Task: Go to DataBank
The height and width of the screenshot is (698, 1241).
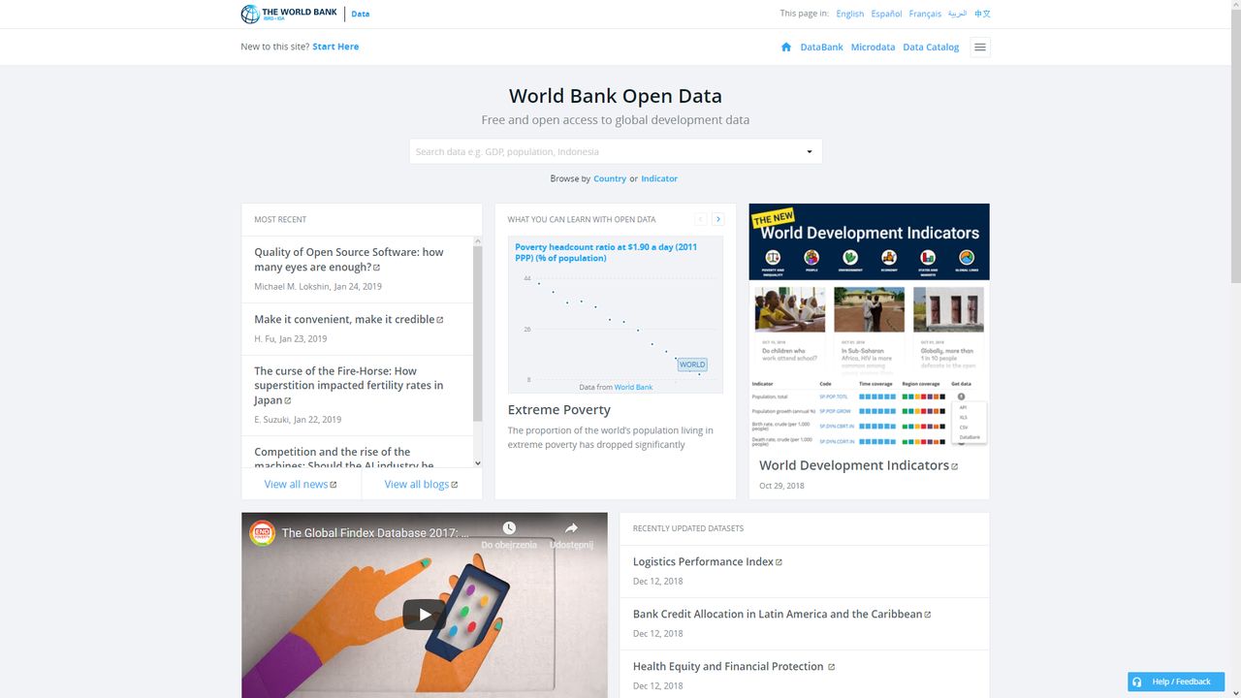Action: point(821,47)
